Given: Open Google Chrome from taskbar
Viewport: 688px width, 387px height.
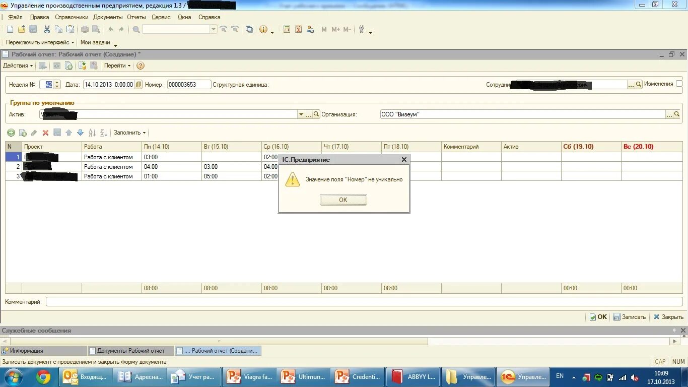Looking at the screenshot, I should [43, 376].
